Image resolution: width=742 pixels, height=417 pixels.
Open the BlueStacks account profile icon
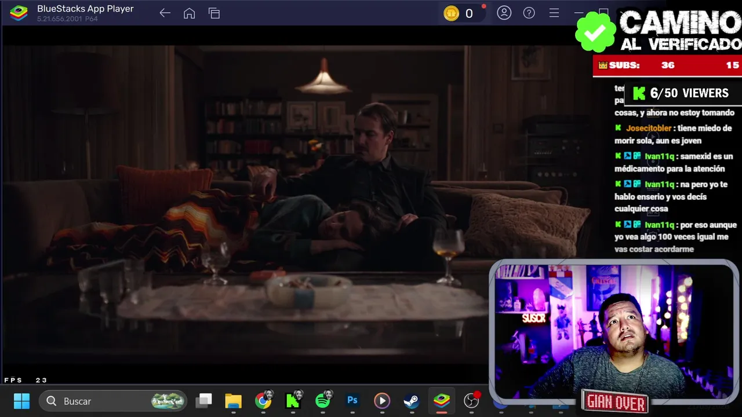[504, 13]
